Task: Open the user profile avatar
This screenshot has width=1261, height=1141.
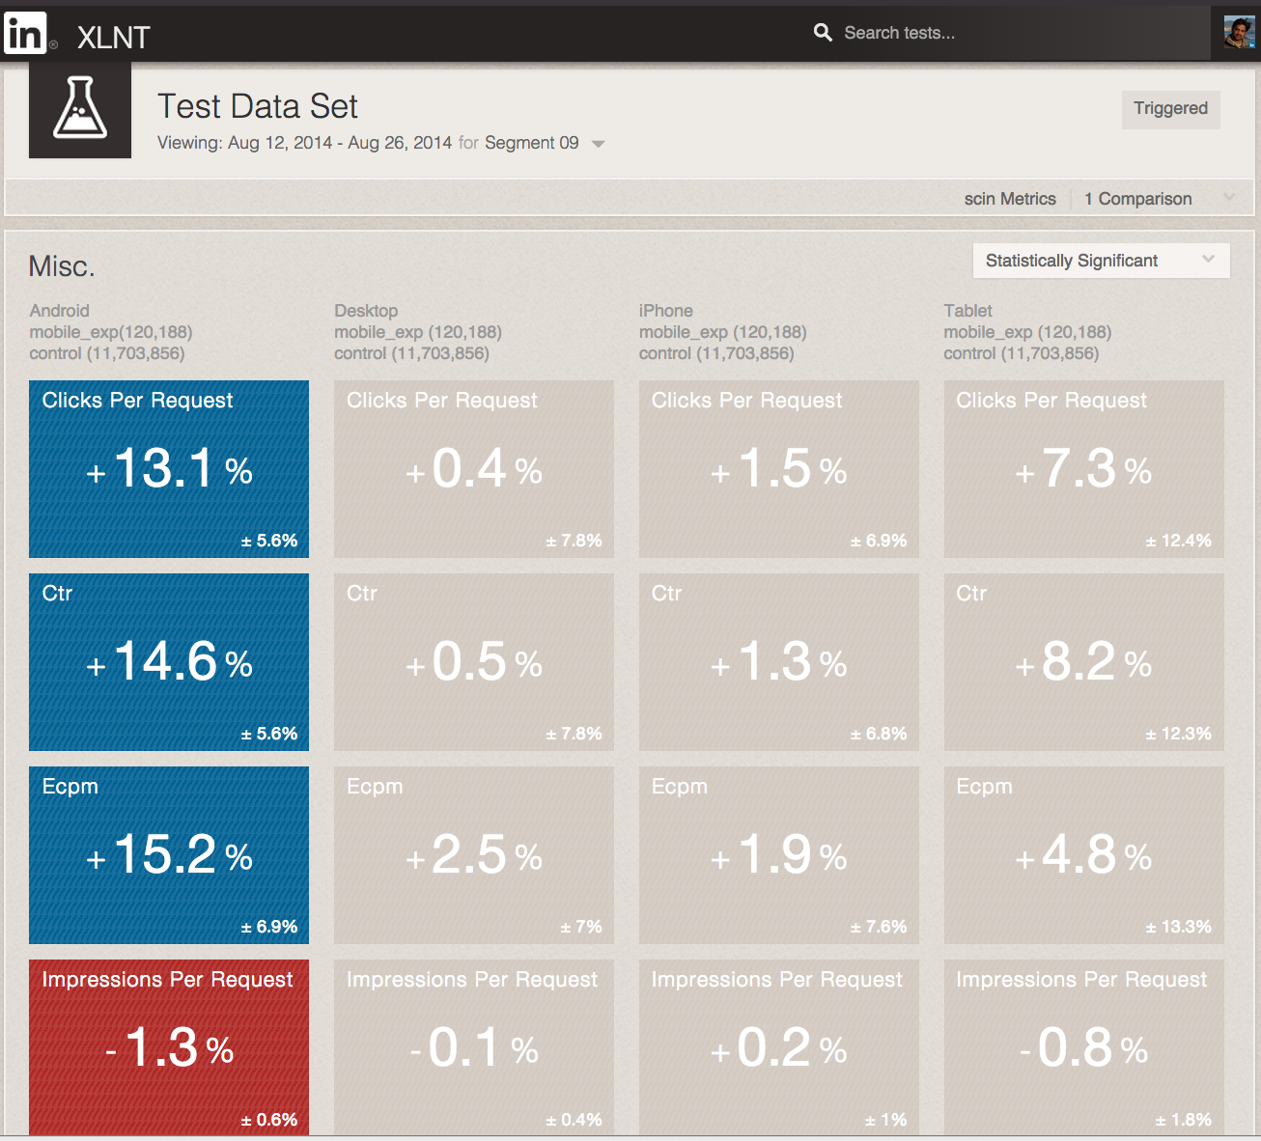Action: click(1238, 33)
